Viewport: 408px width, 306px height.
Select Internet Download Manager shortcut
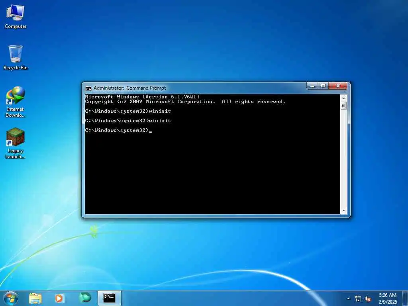coord(16,102)
